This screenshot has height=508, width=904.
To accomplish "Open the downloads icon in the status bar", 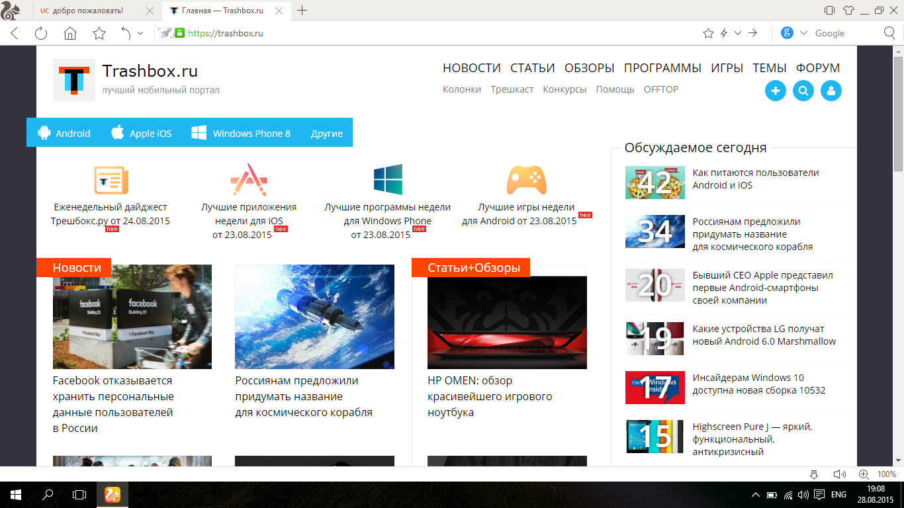I will pyautogui.click(x=815, y=474).
